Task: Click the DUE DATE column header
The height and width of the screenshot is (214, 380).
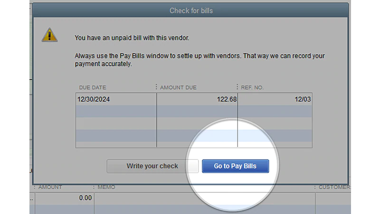Action: pyautogui.click(x=93, y=88)
